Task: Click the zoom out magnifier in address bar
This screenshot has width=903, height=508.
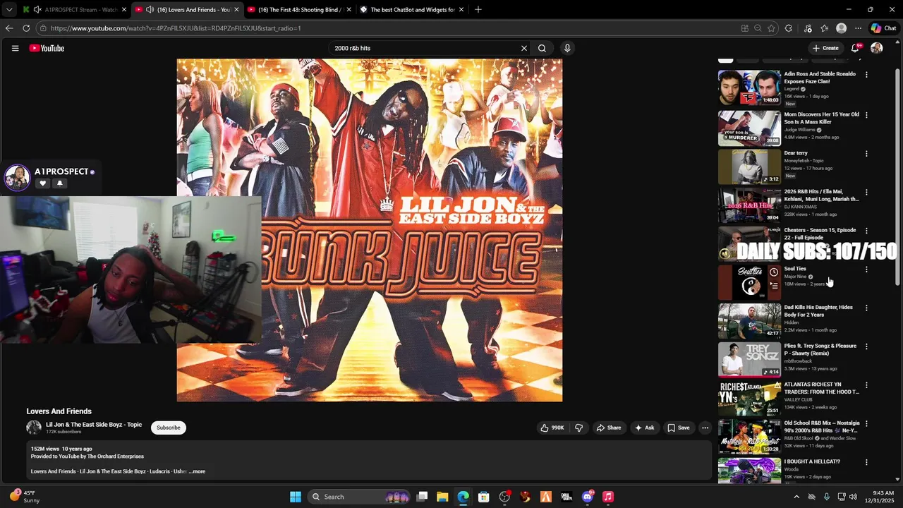Action: [758, 28]
